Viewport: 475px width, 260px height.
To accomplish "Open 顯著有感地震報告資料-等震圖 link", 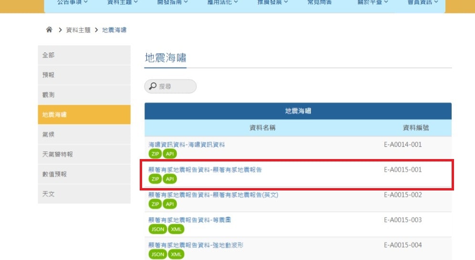I will coord(190,220).
